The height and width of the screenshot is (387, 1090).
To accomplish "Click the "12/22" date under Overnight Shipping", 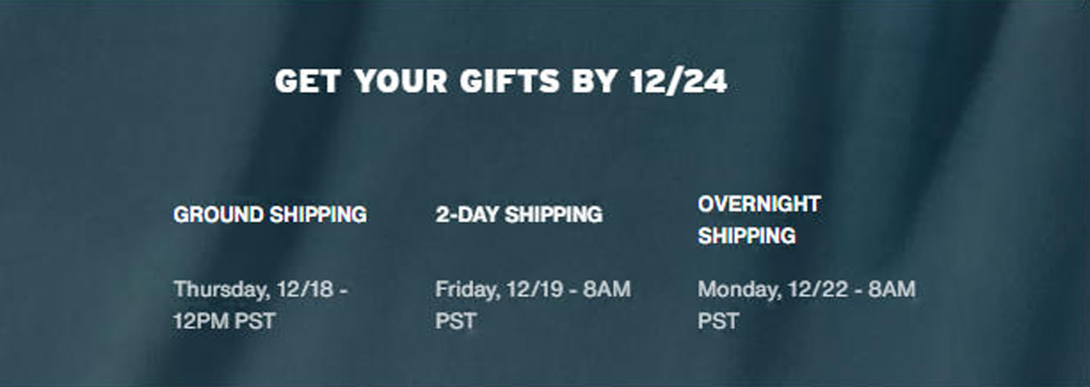I will [810, 289].
